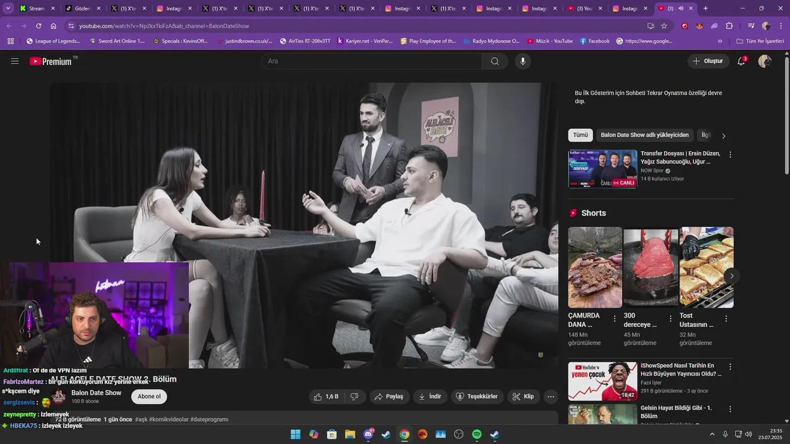Click the #dateprogramı hashtag
Viewport: 790px width, 444px height.
tap(209, 419)
